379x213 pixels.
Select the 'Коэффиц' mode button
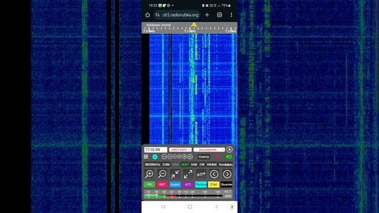(226, 164)
